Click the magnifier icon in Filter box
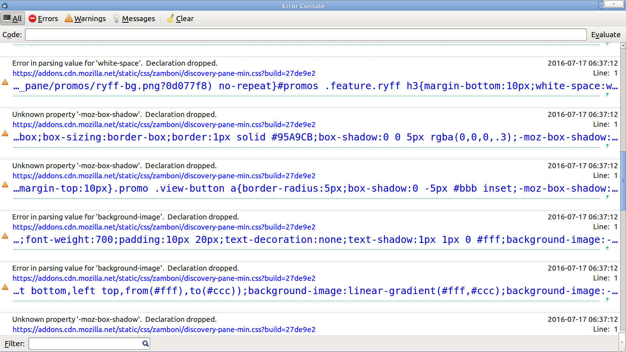The width and height of the screenshot is (626, 352). point(146,343)
